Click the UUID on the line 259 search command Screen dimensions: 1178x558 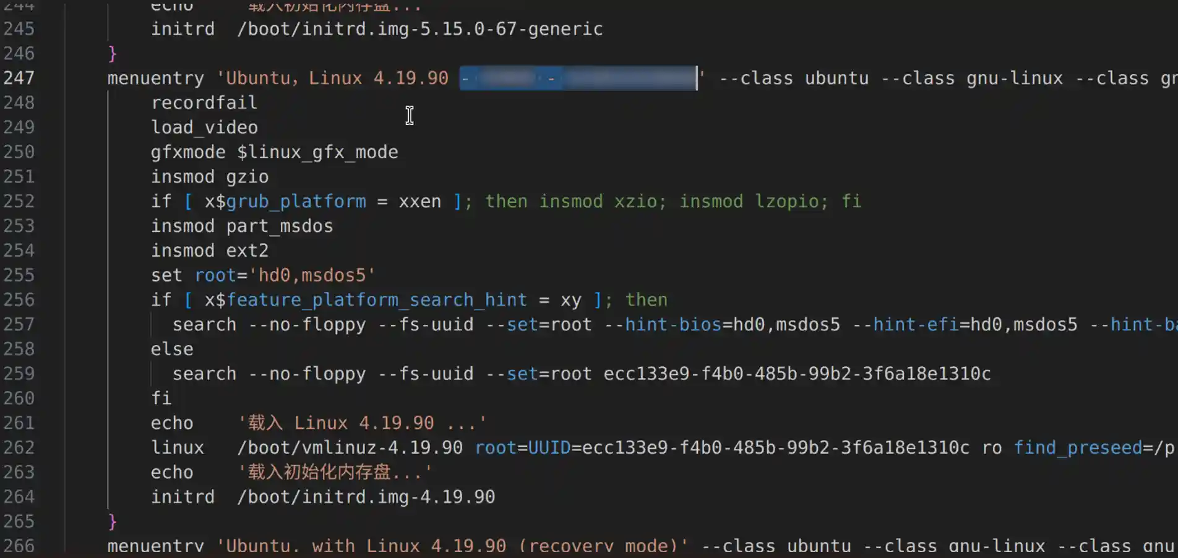797,374
